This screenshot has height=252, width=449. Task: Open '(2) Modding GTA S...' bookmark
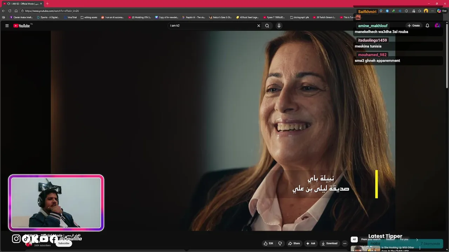point(140,17)
